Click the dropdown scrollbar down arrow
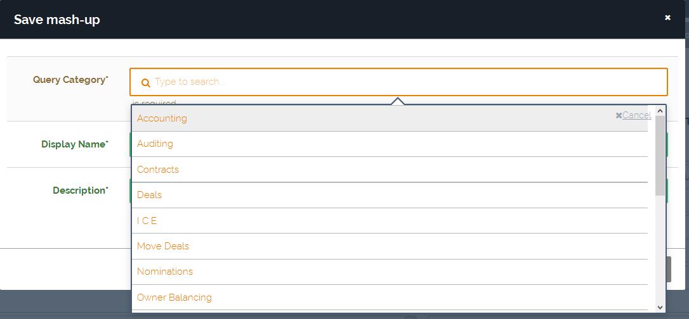689x319 pixels. click(x=660, y=307)
